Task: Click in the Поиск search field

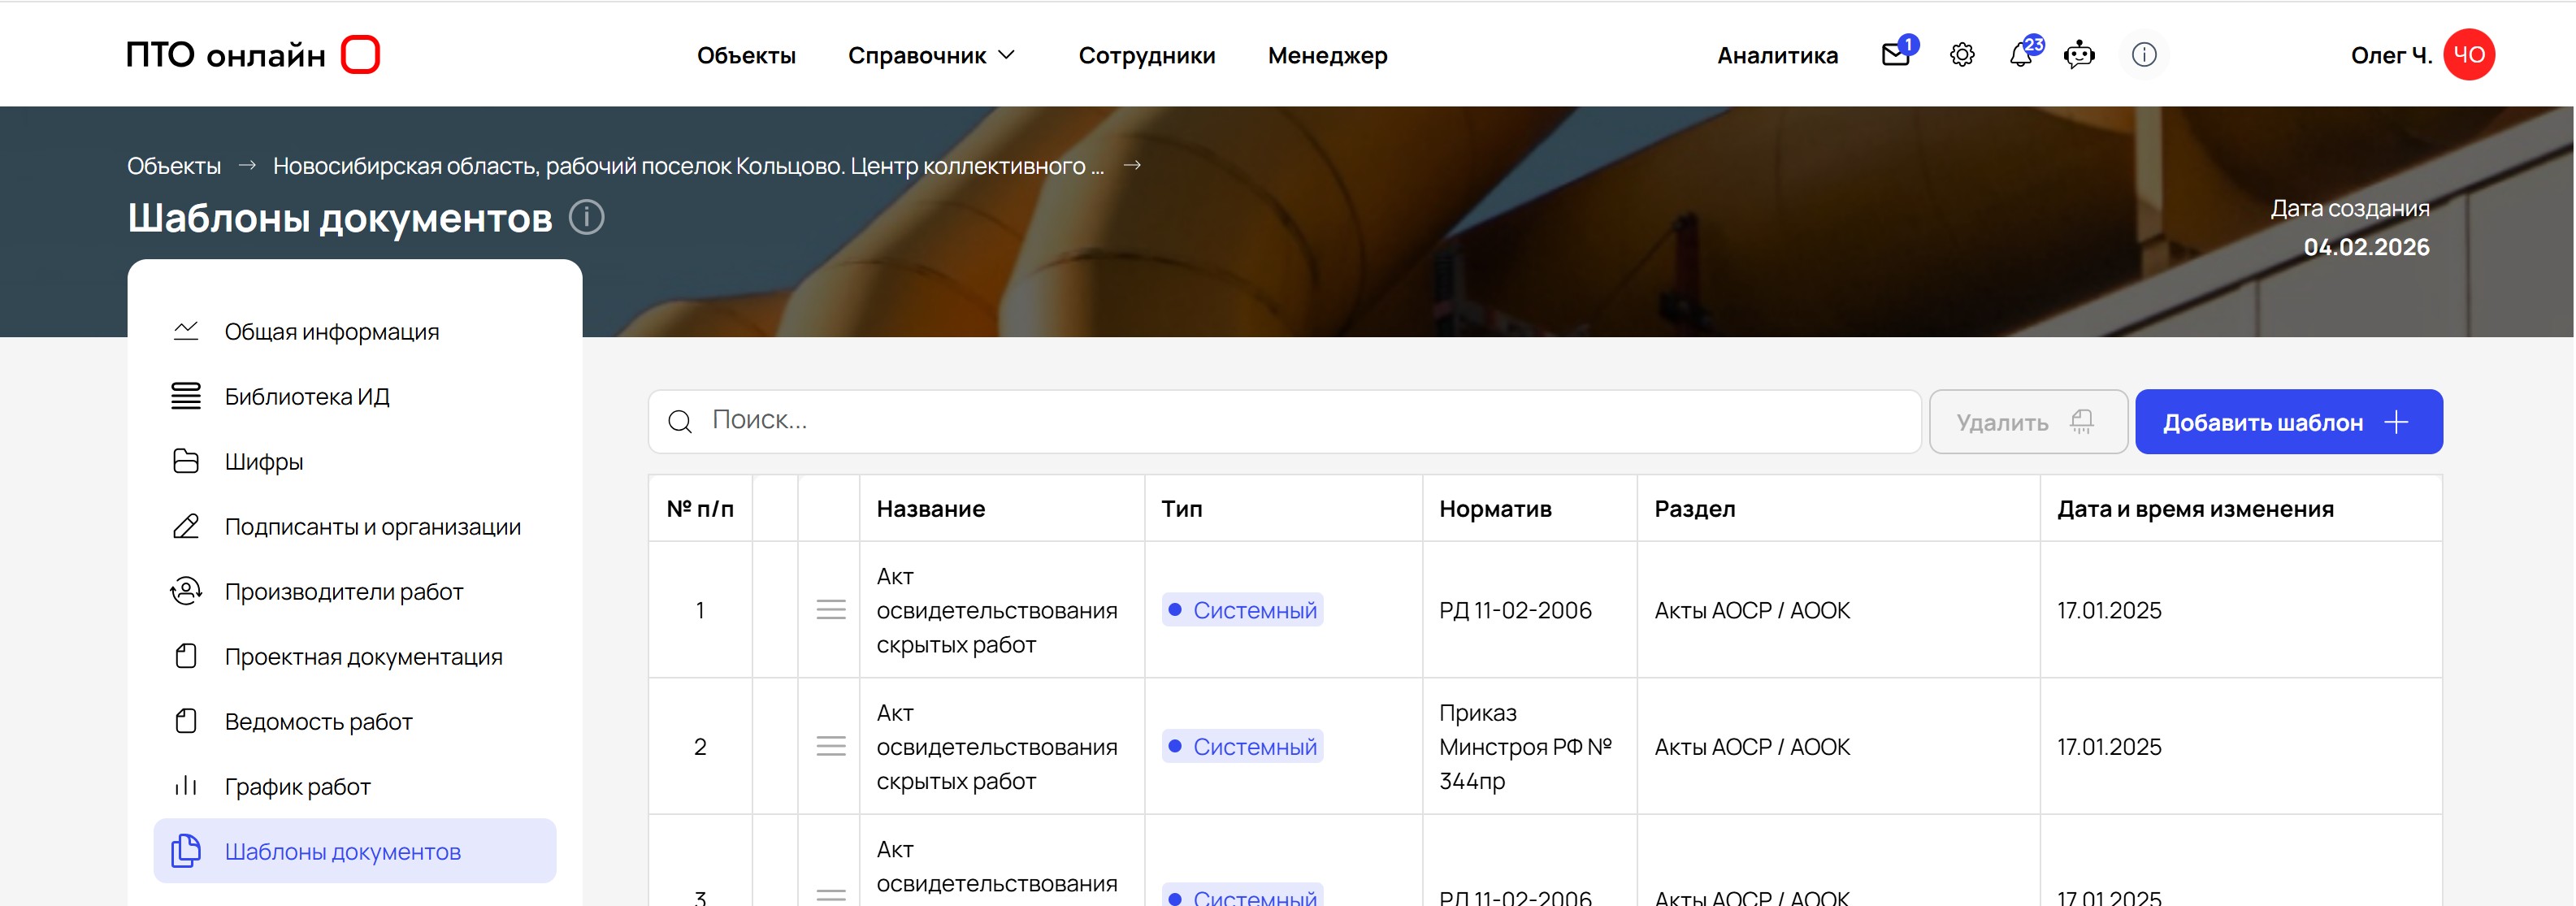Action: (1285, 421)
